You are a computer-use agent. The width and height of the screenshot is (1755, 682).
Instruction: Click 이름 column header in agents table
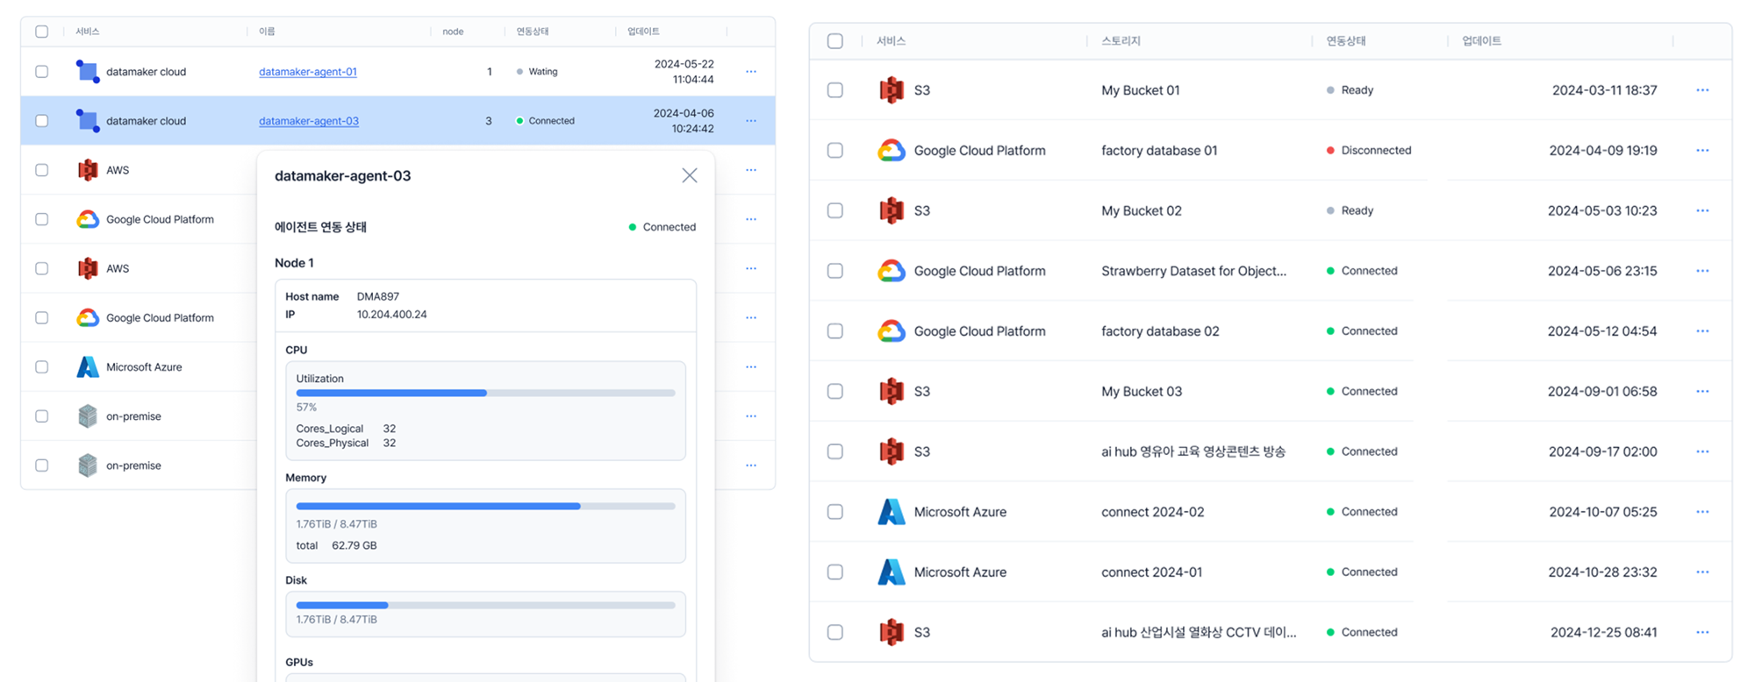click(x=267, y=32)
